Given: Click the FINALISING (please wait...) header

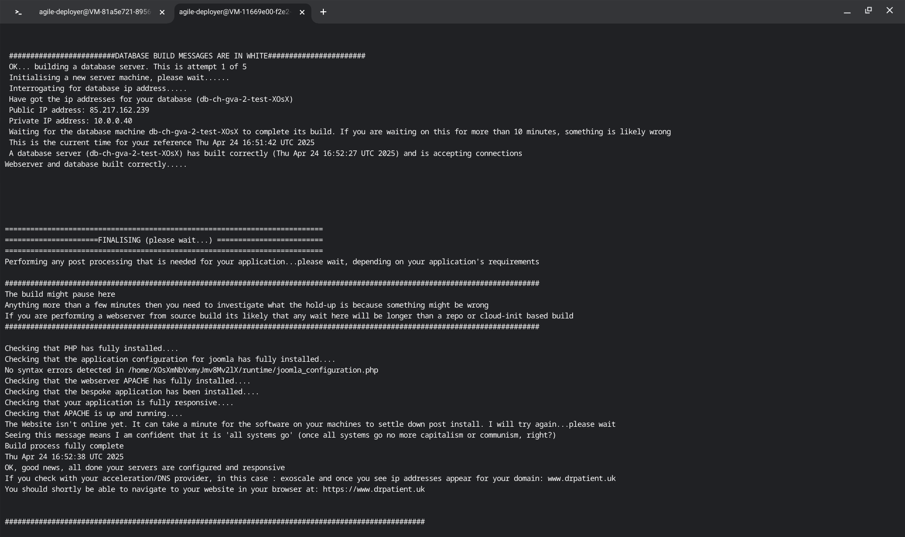Looking at the screenshot, I should (x=155, y=240).
